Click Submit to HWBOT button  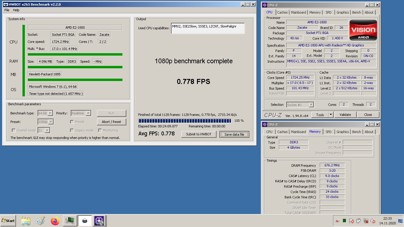coord(199,134)
